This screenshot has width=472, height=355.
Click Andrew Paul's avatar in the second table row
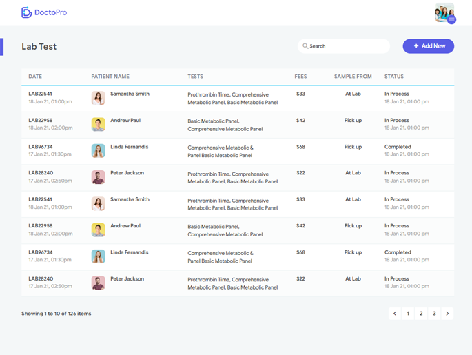(98, 124)
